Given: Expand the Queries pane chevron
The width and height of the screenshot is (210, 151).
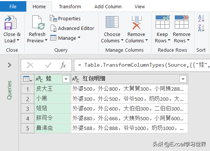Looking at the screenshot, I should [9, 65].
